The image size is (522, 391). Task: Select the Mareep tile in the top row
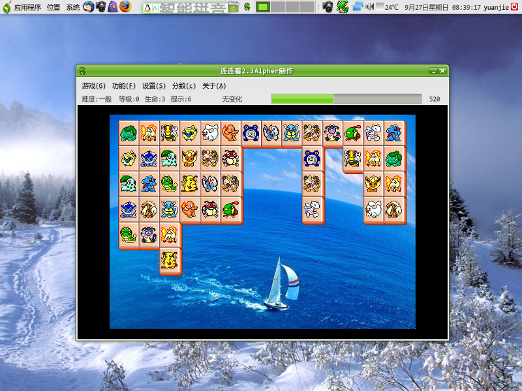(x=190, y=133)
